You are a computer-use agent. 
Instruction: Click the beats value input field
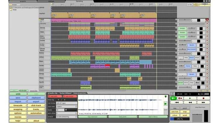point(60,110)
